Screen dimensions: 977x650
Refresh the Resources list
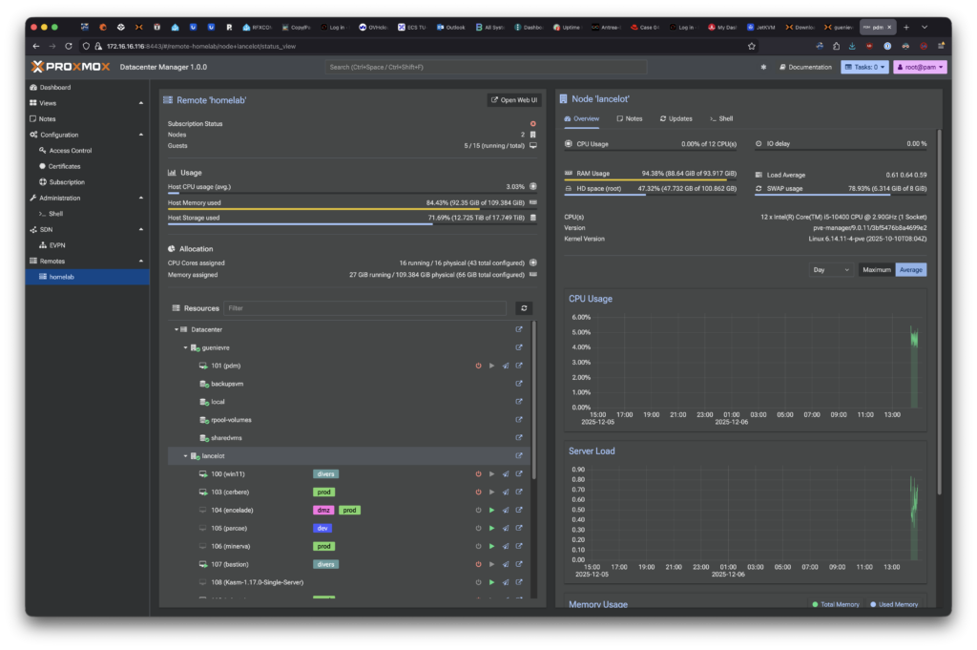(x=523, y=308)
